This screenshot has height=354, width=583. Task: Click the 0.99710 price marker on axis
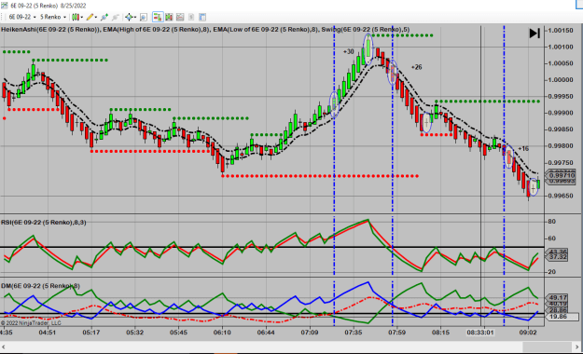(x=562, y=175)
